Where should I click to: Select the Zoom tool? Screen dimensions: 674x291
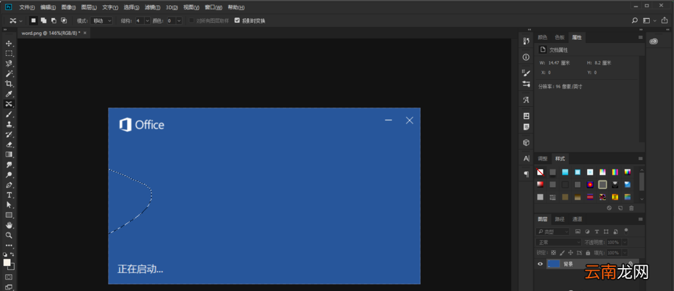point(9,235)
